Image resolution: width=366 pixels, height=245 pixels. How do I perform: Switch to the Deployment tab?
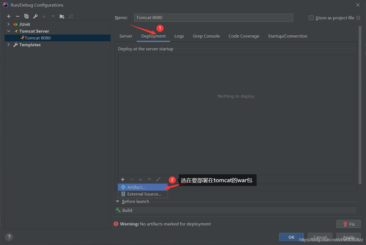153,36
